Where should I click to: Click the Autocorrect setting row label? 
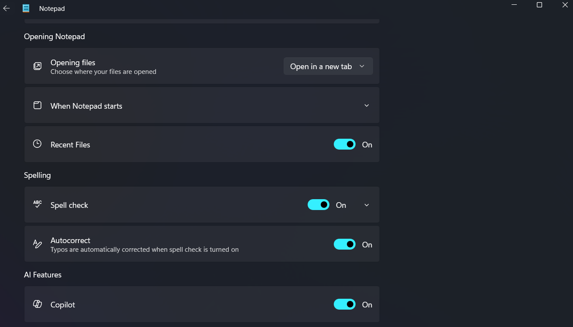[70, 240]
